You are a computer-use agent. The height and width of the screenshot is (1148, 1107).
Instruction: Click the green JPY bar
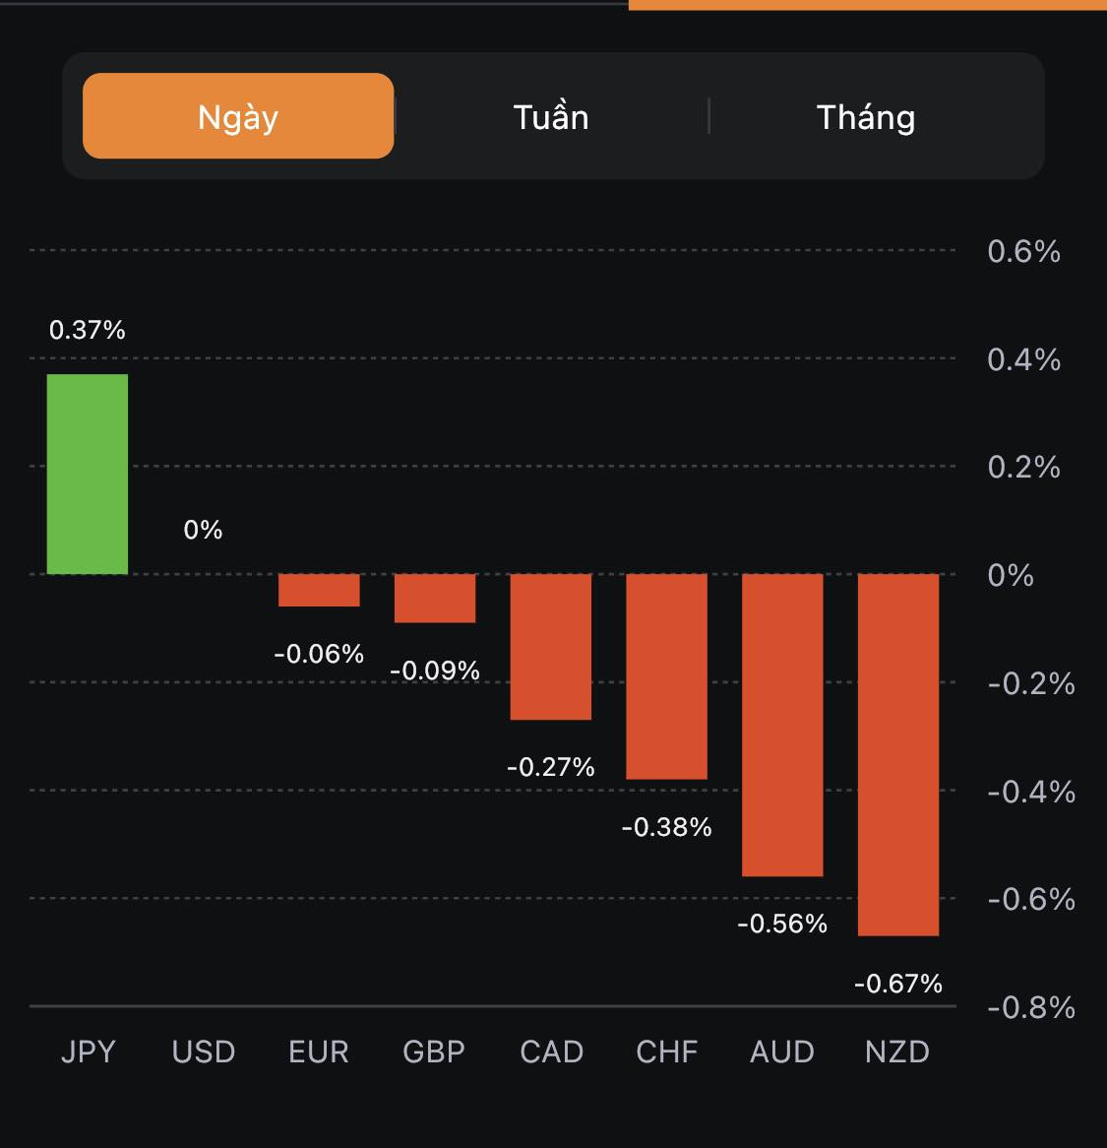coord(88,474)
